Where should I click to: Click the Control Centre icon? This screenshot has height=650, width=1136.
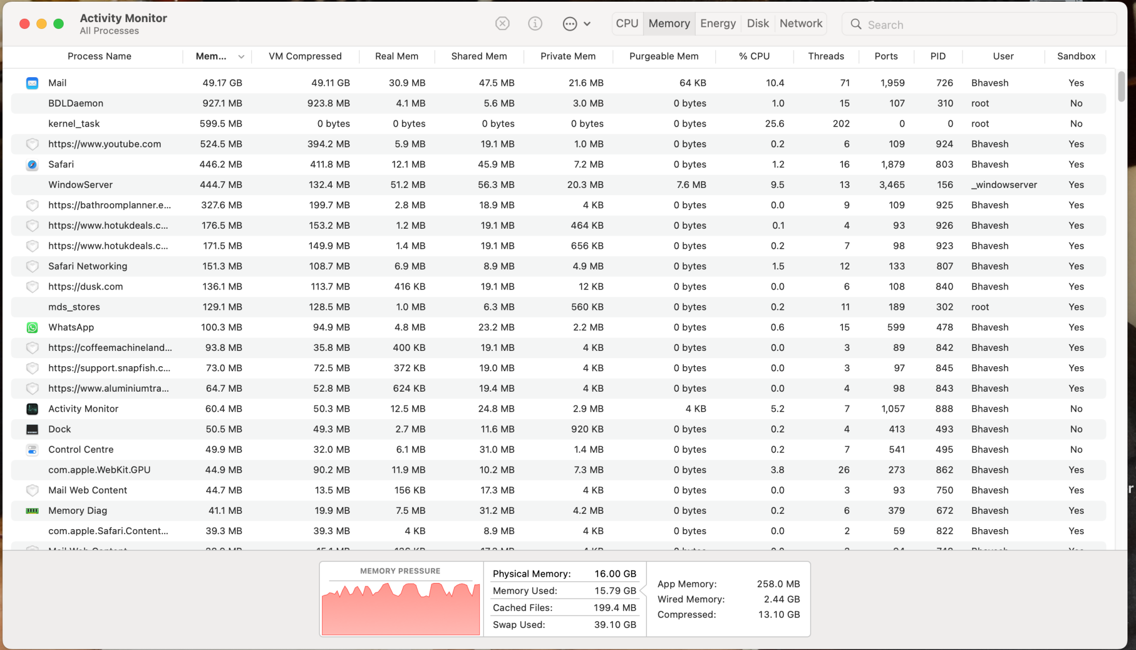pyautogui.click(x=32, y=450)
